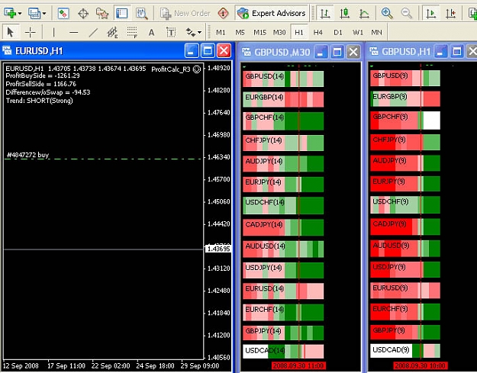Zoom out of the chart
This screenshot has width=477, height=373.
(x=407, y=13)
